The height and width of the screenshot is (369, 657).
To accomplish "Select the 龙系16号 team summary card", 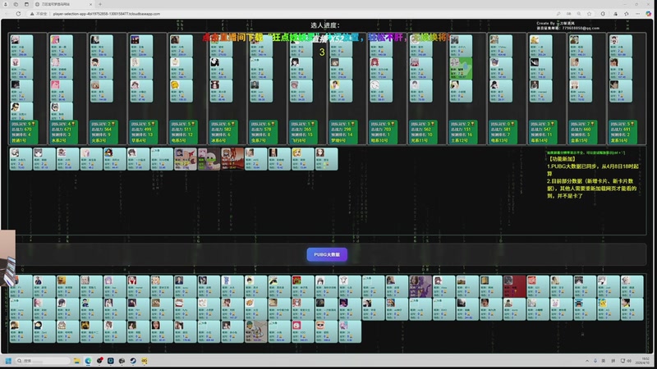I will click(623, 132).
